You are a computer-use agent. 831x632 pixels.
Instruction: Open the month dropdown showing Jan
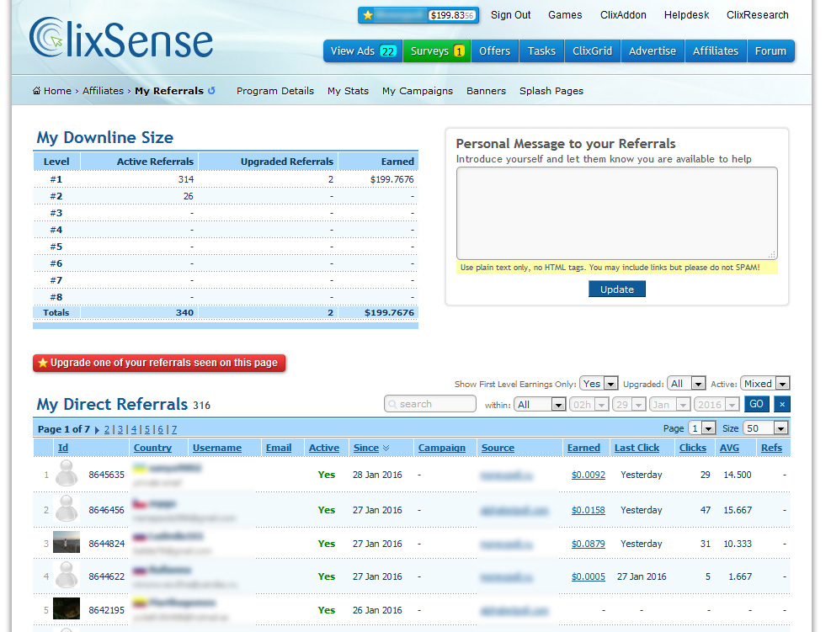(670, 405)
